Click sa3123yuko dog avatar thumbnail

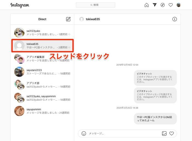tap(19, 33)
